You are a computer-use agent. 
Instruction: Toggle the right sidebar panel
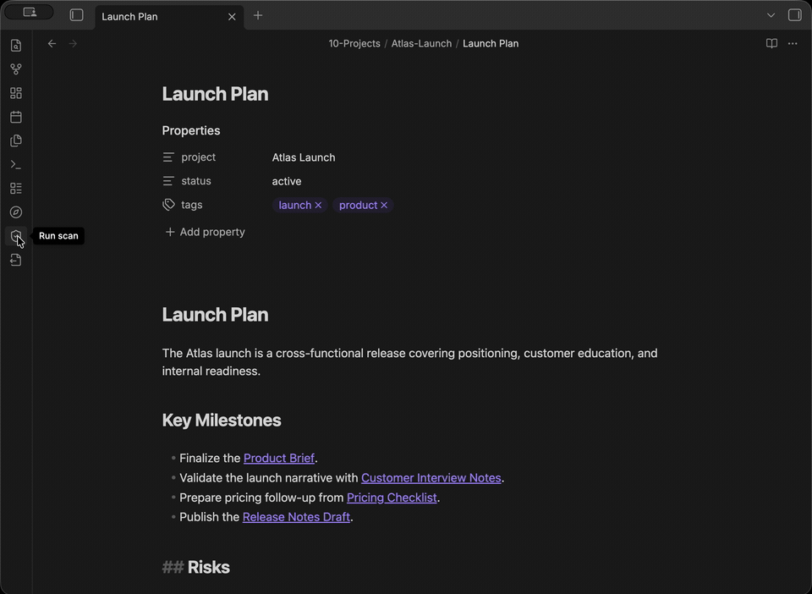[x=795, y=15]
